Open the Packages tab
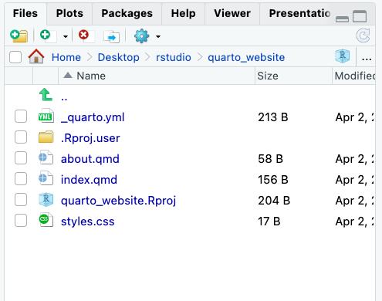The height and width of the screenshot is (301, 382). (127, 13)
